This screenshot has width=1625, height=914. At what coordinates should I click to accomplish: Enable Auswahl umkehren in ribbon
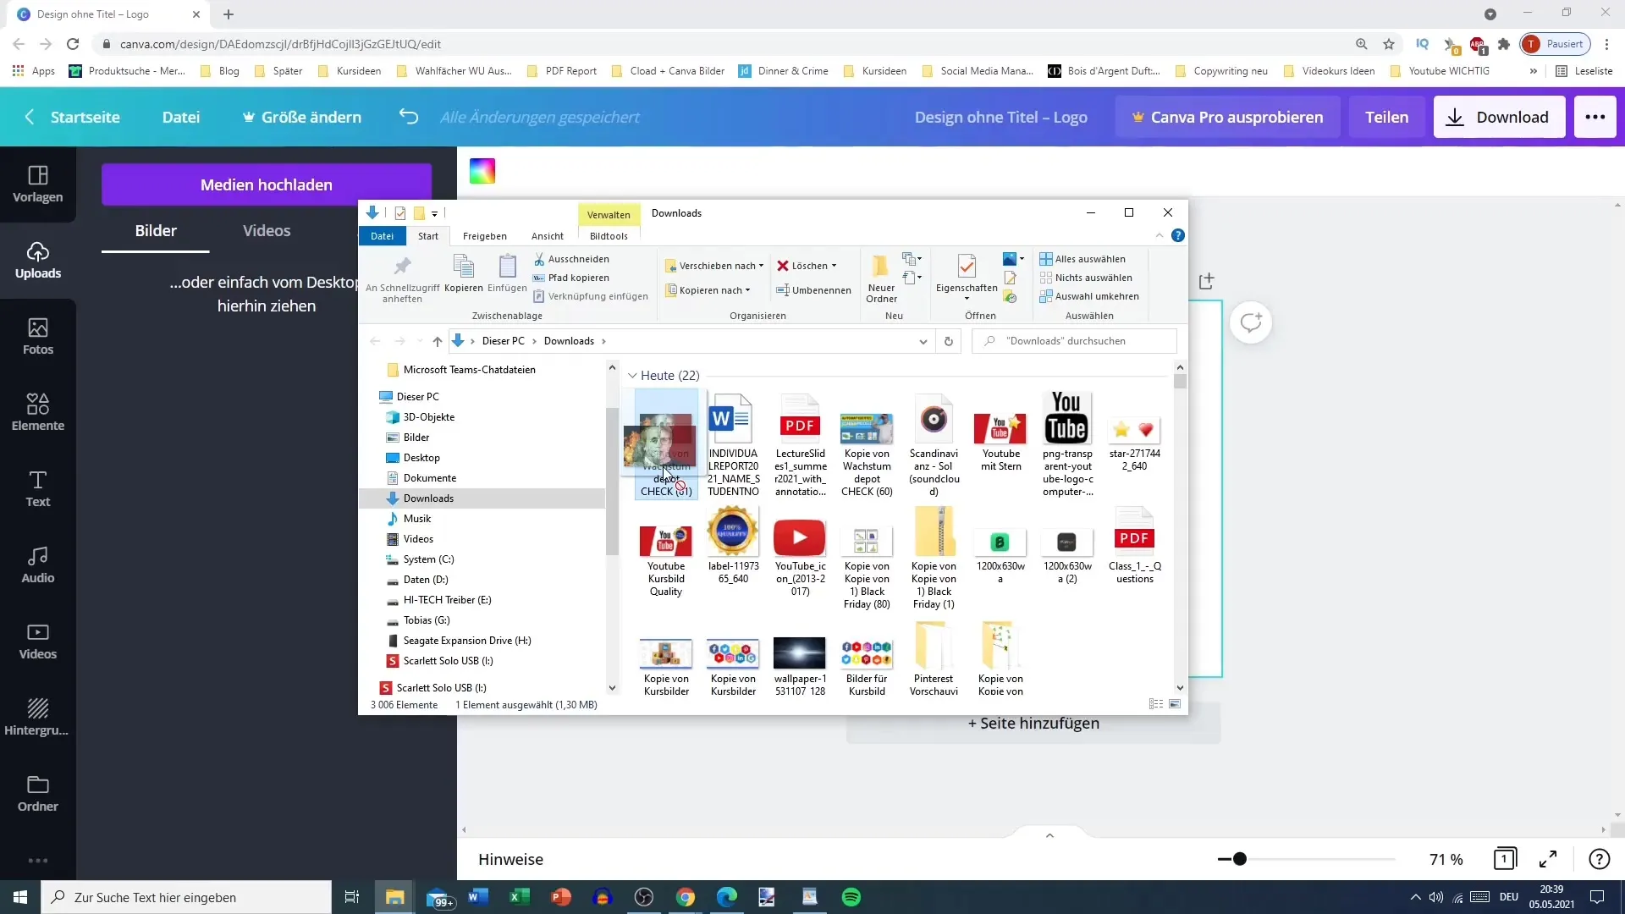pos(1095,295)
